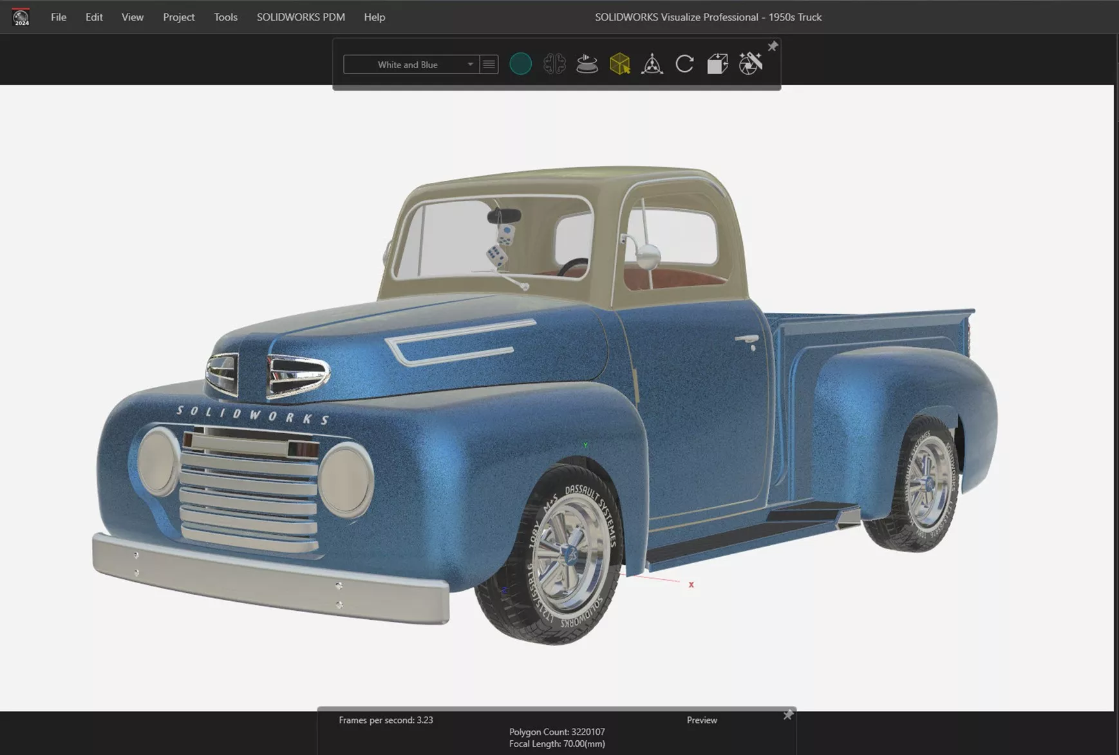This screenshot has width=1119, height=755.
Task: Toggle the pin on the bottom status panel
Action: 788,715
